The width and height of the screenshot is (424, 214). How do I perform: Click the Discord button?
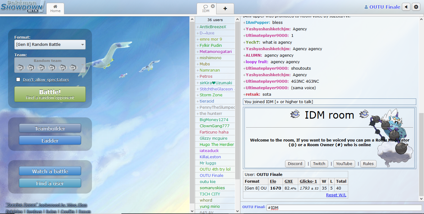coord(295,164)
